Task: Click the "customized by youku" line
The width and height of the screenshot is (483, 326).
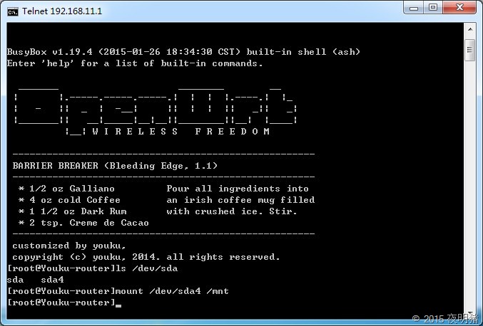Action: click(68, 246)
